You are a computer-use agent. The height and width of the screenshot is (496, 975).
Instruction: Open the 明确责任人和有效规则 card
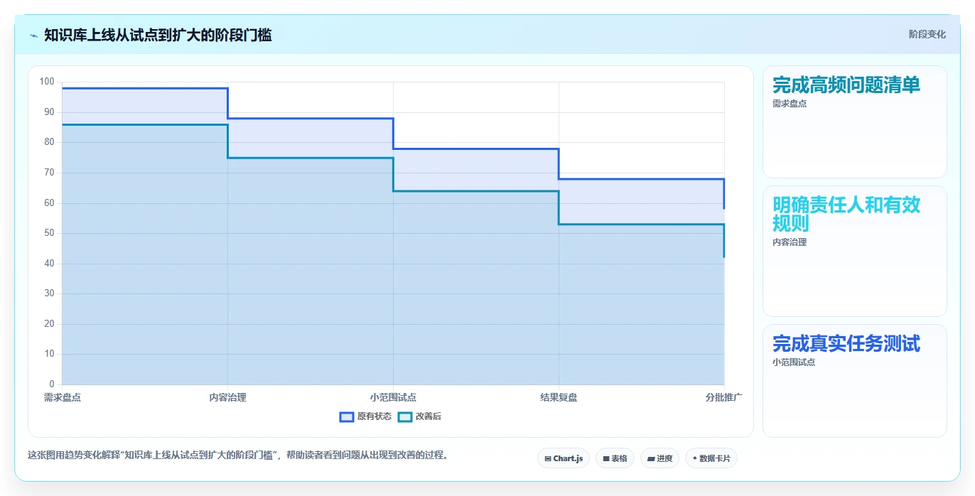(x=855, y=251)
